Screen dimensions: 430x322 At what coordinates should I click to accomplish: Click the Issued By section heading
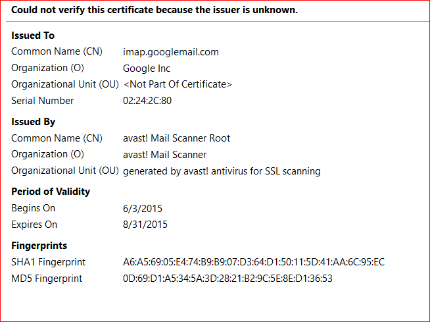pos(34,122)
